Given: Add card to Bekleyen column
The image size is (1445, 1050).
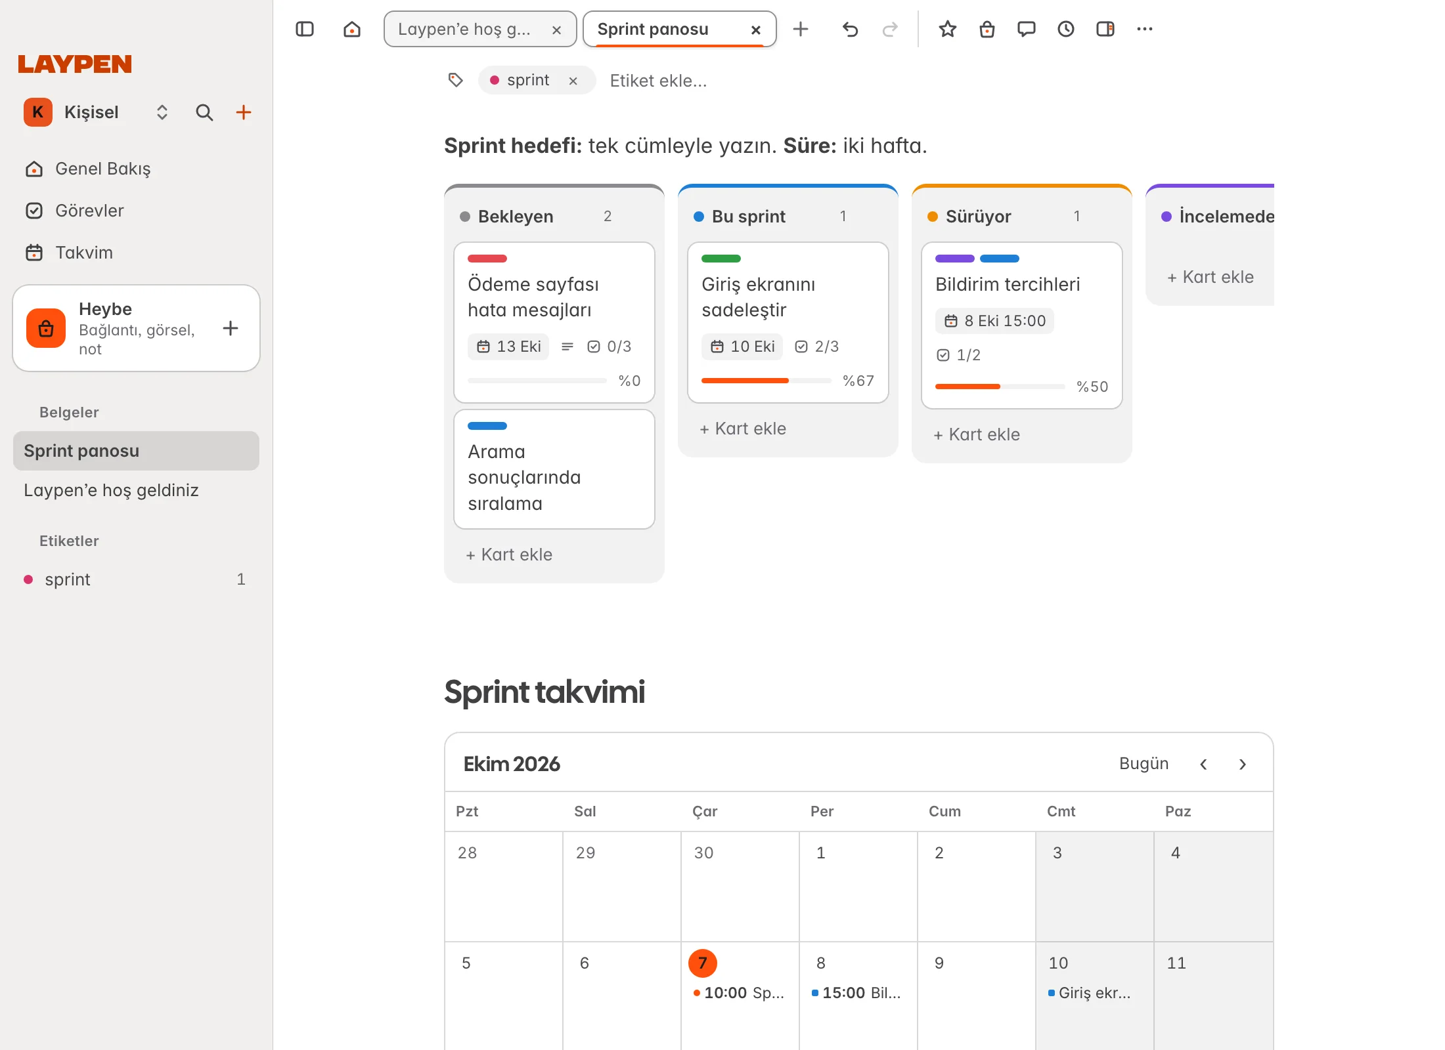Looking at the screenshot, I should (x=509, y=555).
